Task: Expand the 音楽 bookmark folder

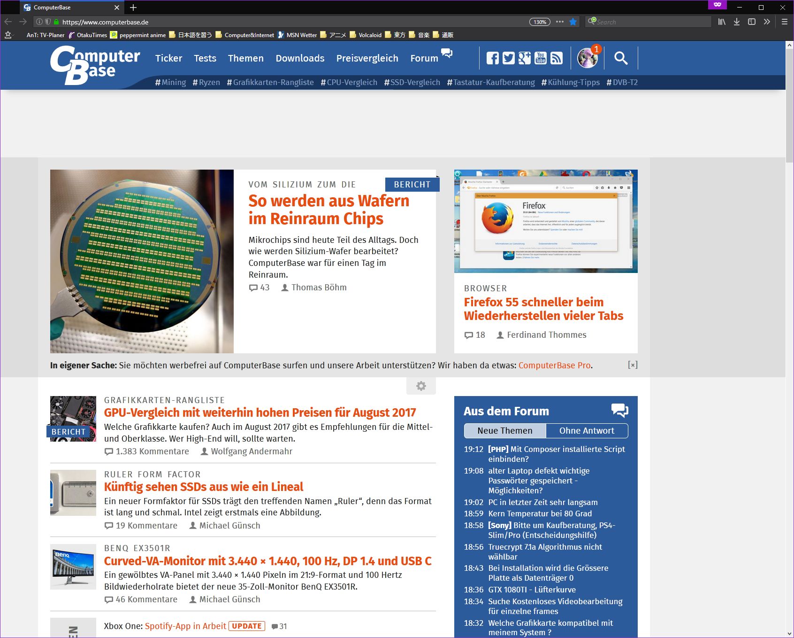Action: (x=419, y=35)
